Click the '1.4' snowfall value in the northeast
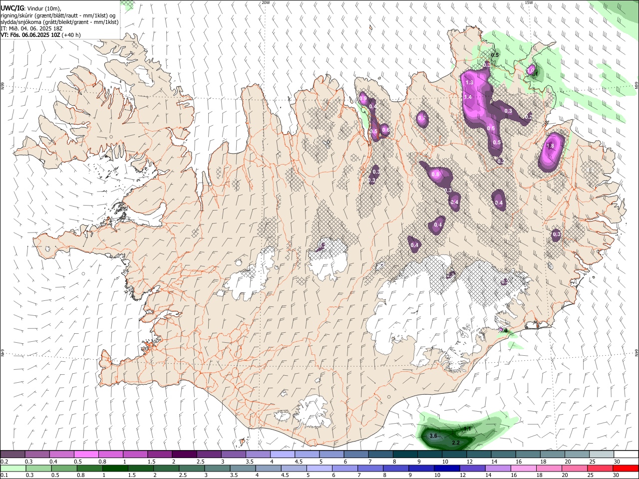This screenshot has height=479, width=639. point(468,97)
